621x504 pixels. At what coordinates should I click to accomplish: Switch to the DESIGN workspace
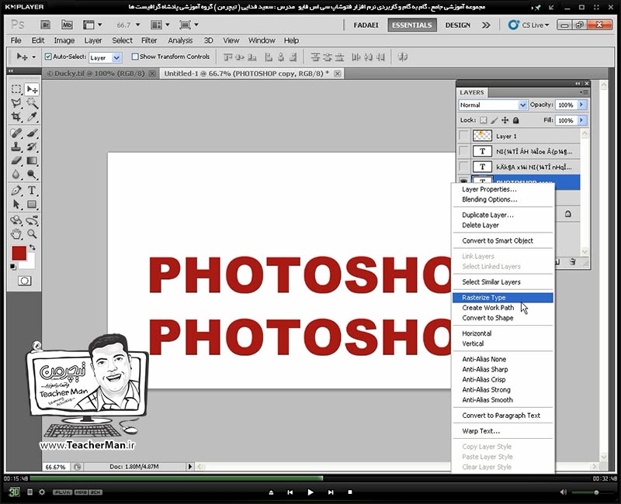pos(457,25)
